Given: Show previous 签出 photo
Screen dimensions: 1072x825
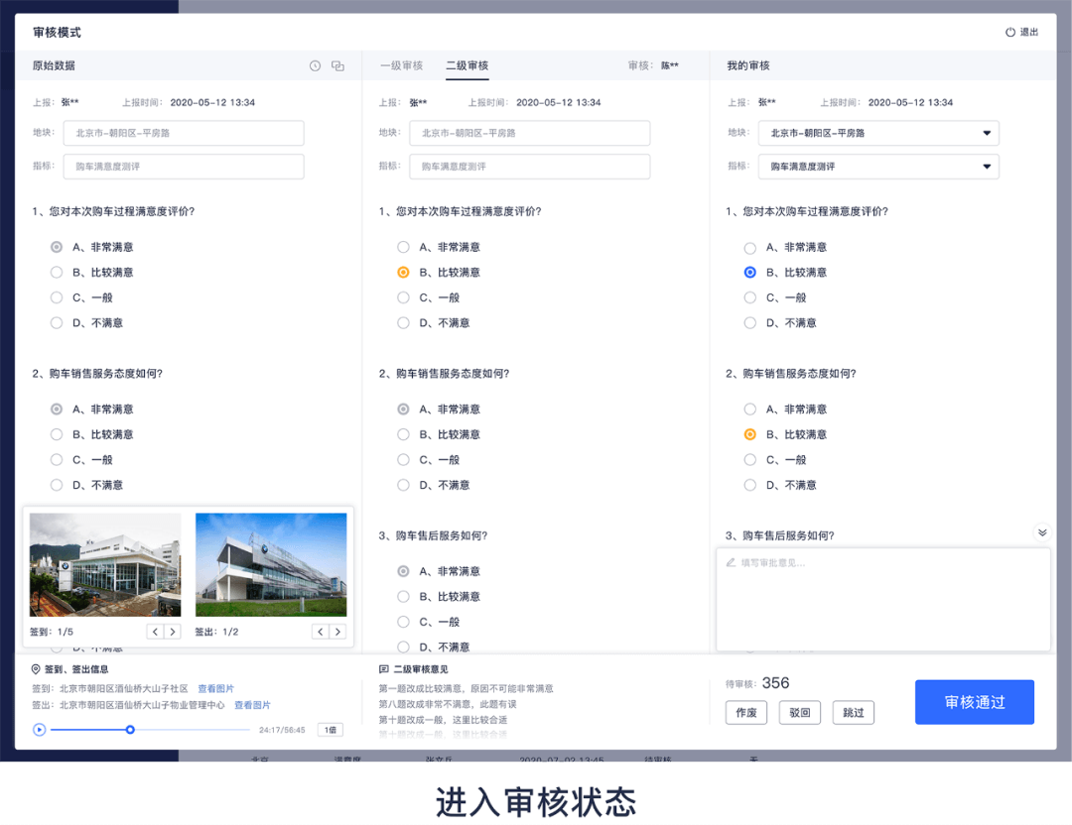Looking at the screenshot, I should pos(321,632).
